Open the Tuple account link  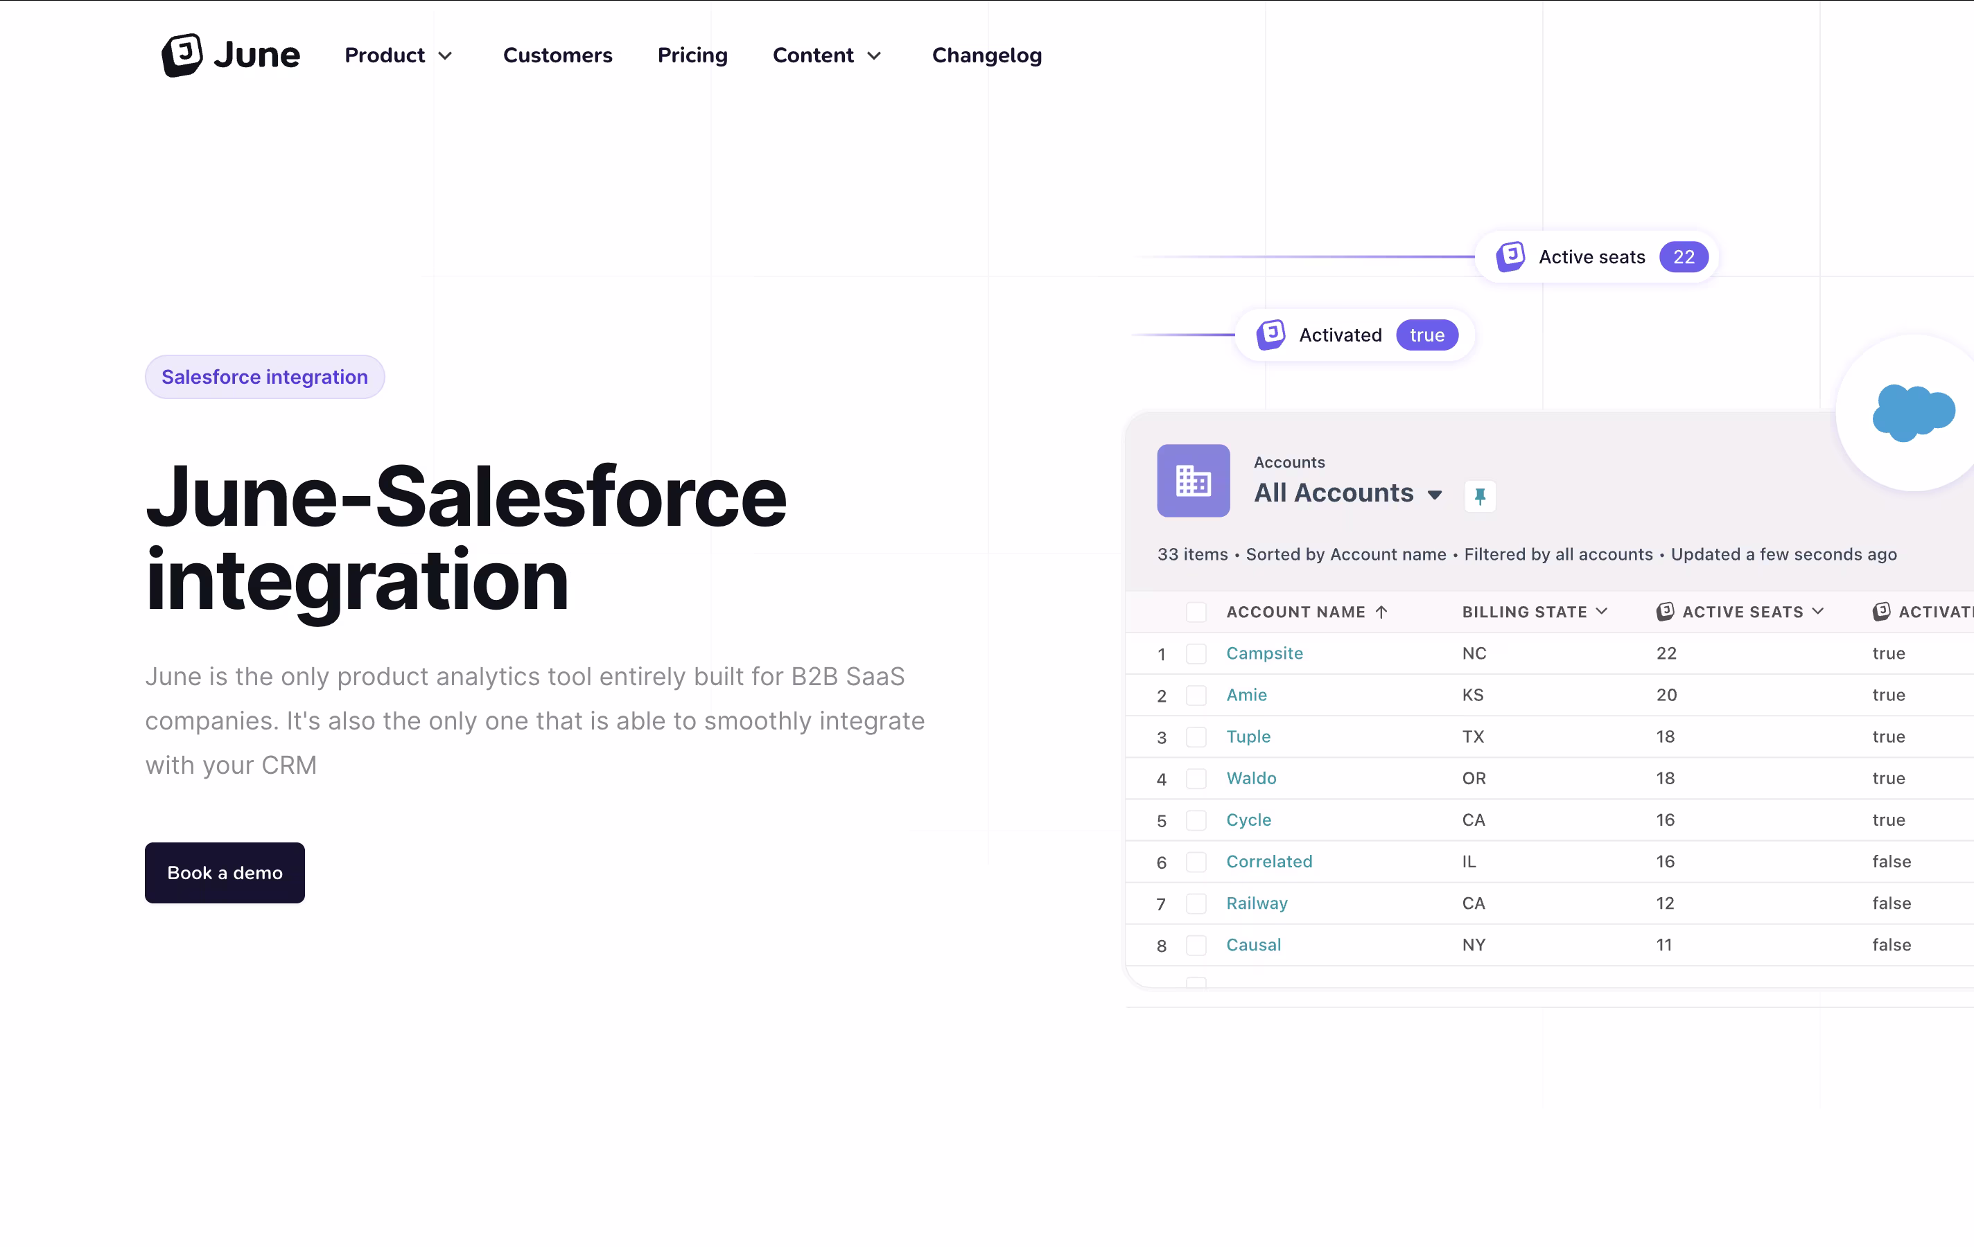click(1248, 736)
